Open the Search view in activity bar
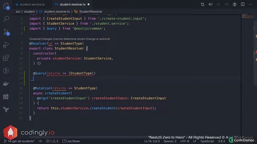Image resolution: width=257 pixels, height=144 pixels. tap(6, 19)
